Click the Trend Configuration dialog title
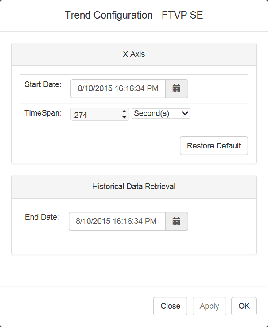The height and width of the screenshot is (327, 268). point(134,15)
